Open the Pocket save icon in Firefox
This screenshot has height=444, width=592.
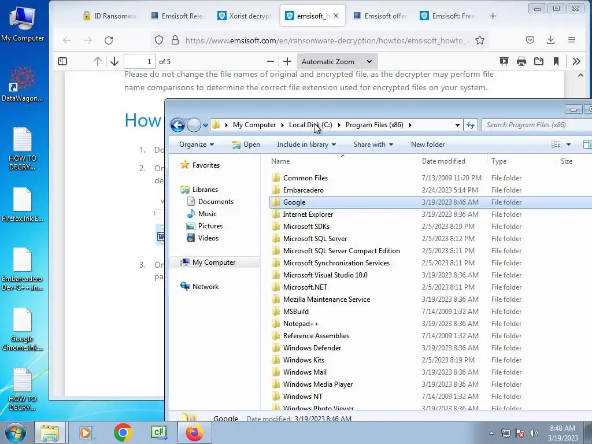point(530,40)
